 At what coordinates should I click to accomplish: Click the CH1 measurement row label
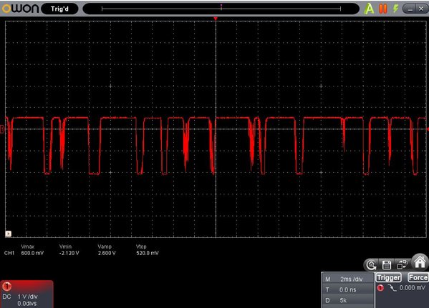point(9,253)
